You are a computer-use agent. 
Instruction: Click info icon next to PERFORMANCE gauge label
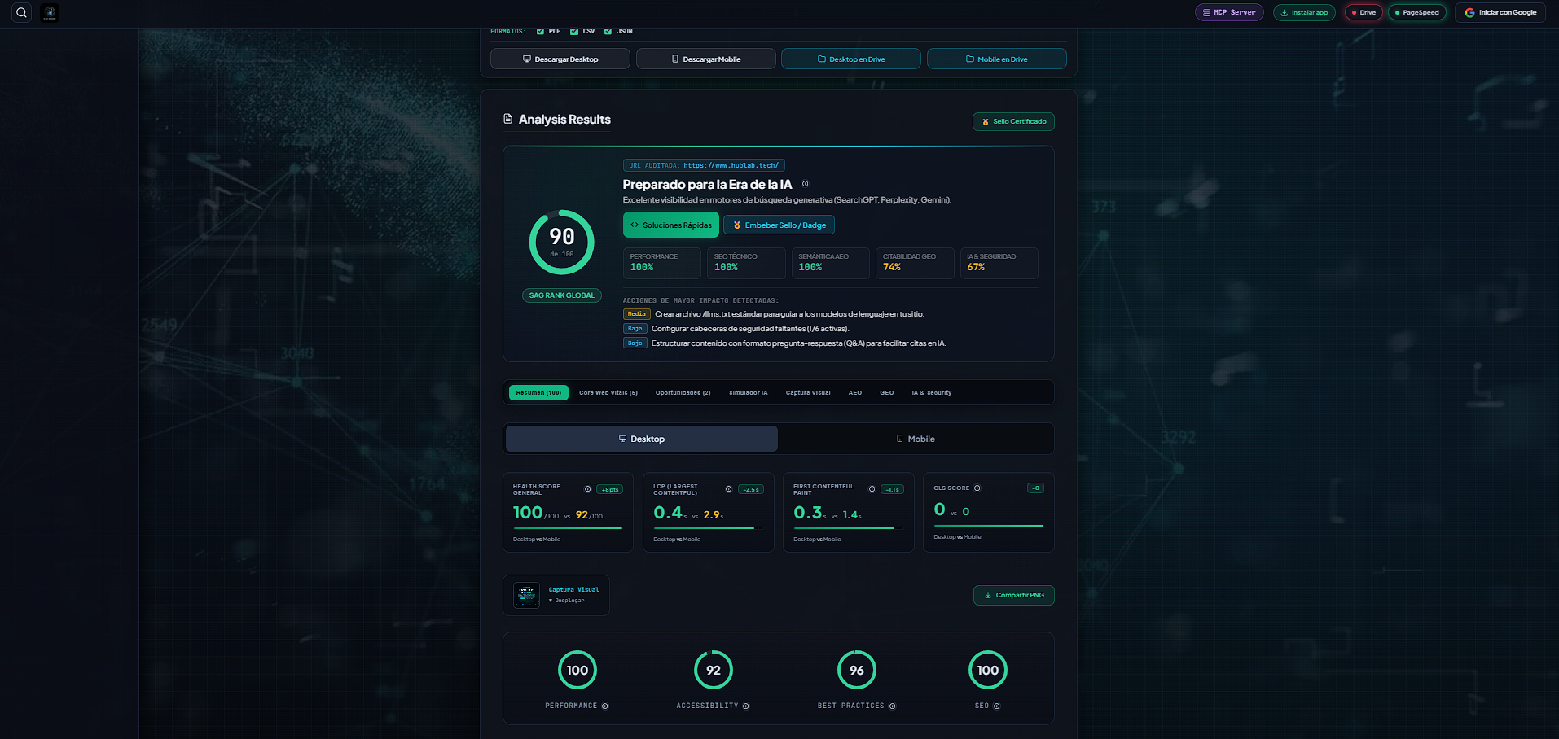605,706
